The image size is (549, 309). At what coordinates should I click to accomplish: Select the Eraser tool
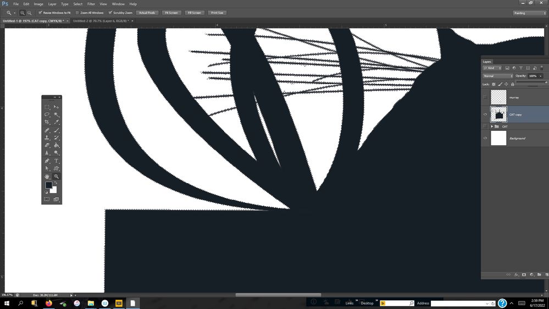pos(47,145)
